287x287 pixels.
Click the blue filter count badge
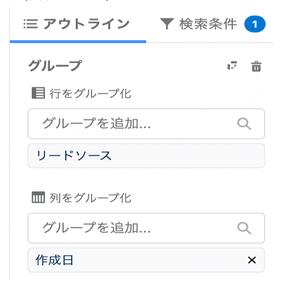[x=255, y=24]
